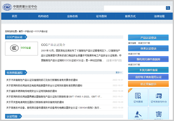The width and height of the screenshot is (174, 121).
Task: Click the 标准换版通知 section heading tab
Action: click(x=16, y=73)
